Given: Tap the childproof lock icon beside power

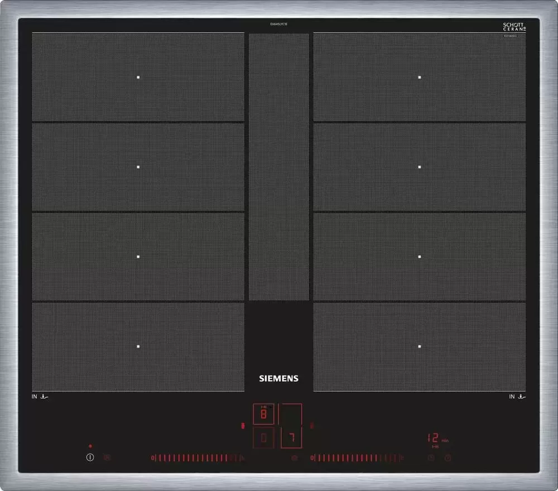Looking at the screenshot, I should [108, 458].
